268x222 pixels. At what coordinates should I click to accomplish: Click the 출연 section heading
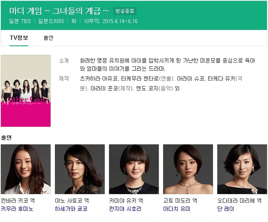[6, 138]
